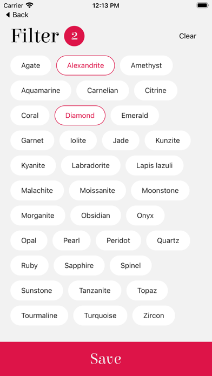212x376 pixels.
Task: Select the Sapphire filter chip
Action: pos(79,265)
